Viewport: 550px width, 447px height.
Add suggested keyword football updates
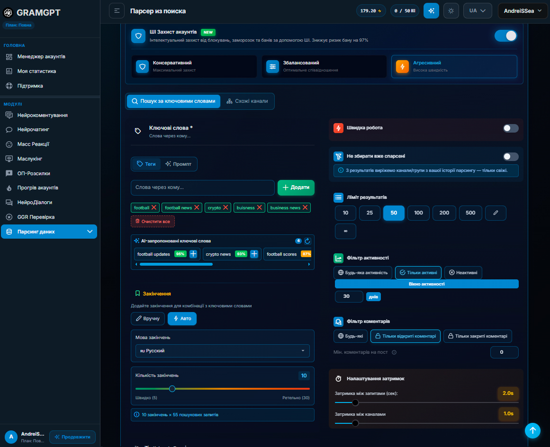(193, 254)
